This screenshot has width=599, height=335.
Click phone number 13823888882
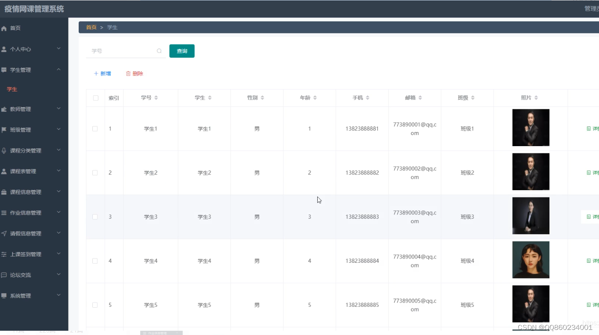click(362, 173)
